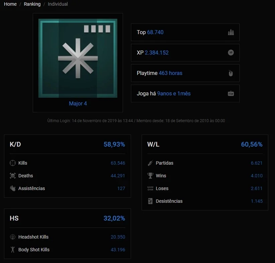Click the 32,02% HS percentage
The width and height of the screenshot is (275, 263).
(x=114, y=218)
